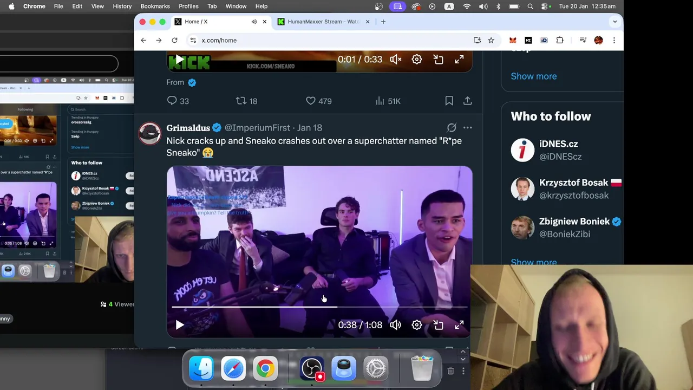Open OBS Studio from the Dock

click(312, 369)
